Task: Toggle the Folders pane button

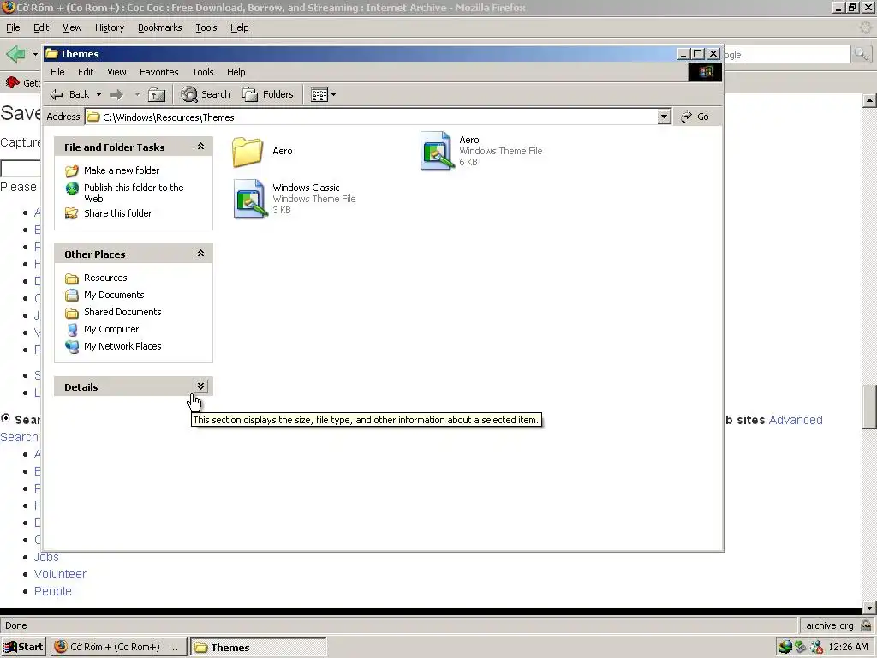Action: click(268, 94)
